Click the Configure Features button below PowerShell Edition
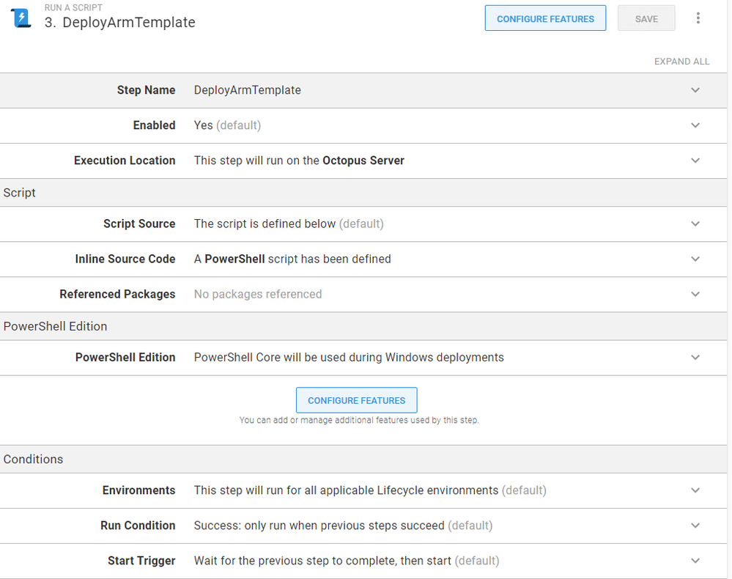Screen dimensions: 732x579 (357, 400)
